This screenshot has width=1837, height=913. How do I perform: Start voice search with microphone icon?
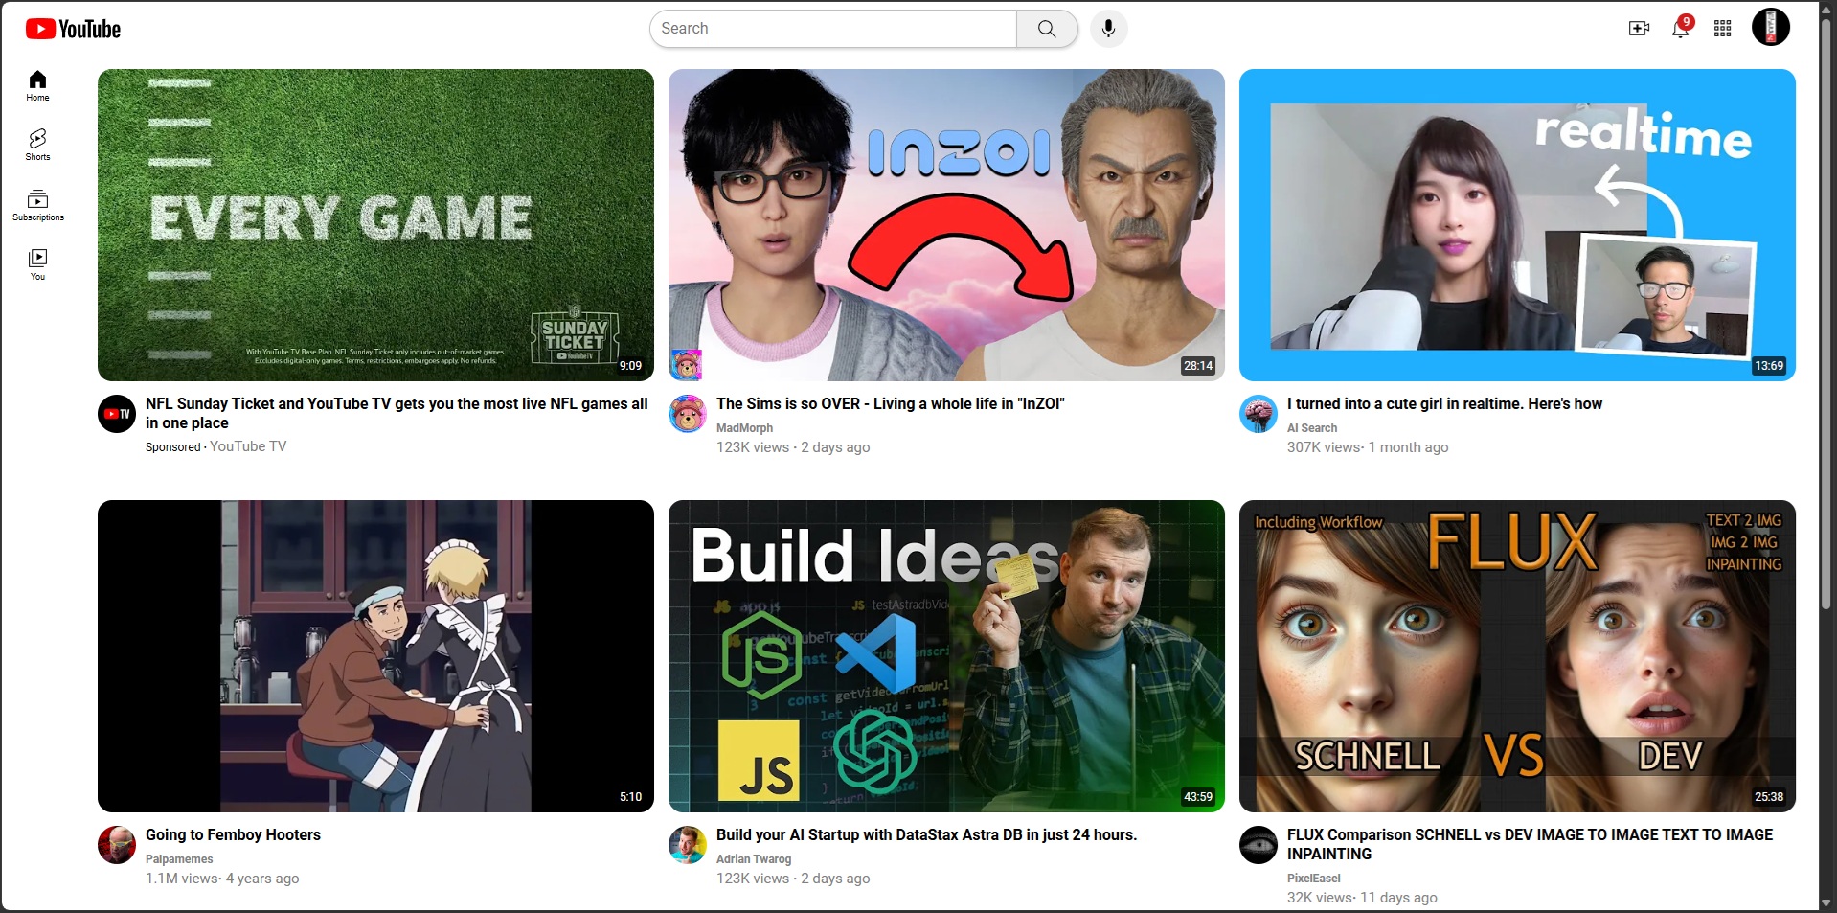1108,29
